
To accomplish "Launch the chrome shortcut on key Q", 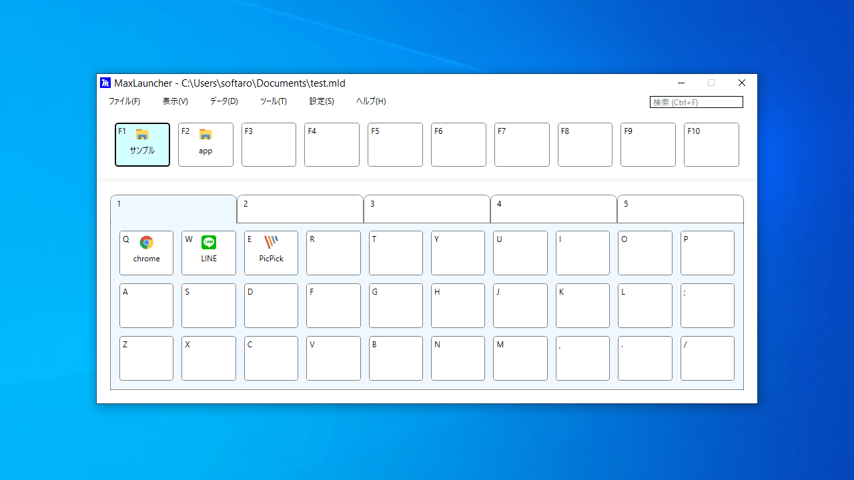I will click(146, 253).
